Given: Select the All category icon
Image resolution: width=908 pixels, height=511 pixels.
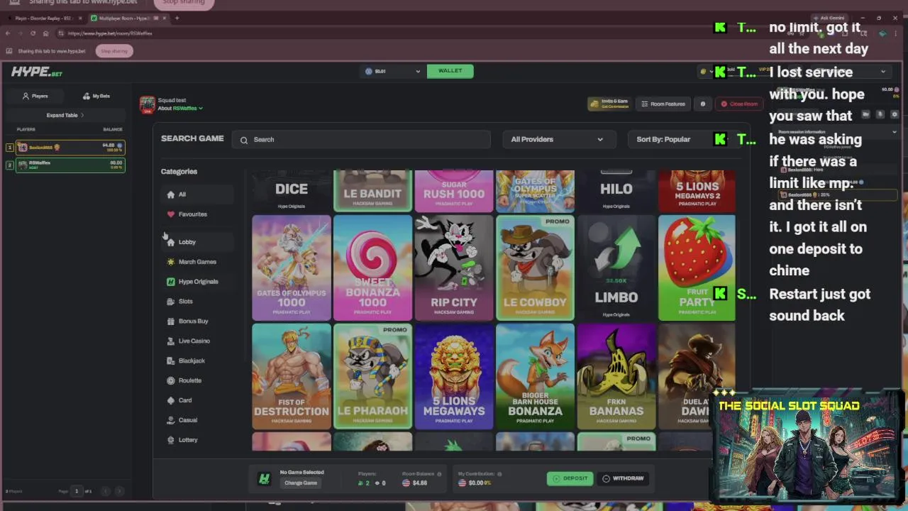Looking at the screenshot, I should 170,194.
